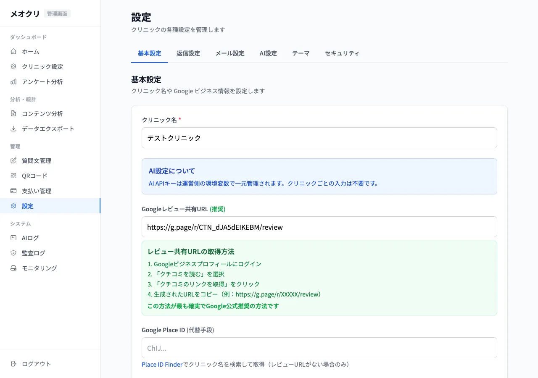
Task: Click the 管理画面 badge
Action: [x=57, y=13]
